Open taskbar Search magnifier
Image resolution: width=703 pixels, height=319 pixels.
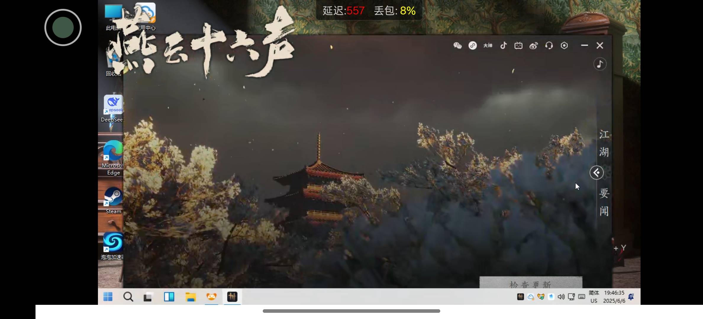click(128, 297)
